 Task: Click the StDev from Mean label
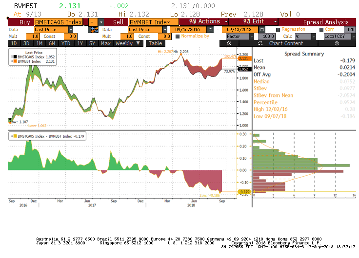[x=273, y=95]
